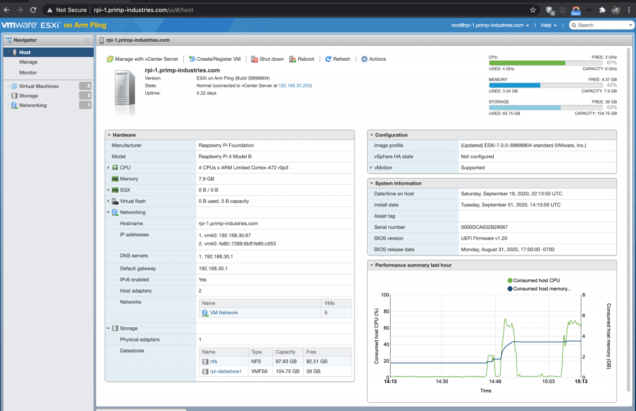This screenshot has height=411, width=636.
Task: Click the red Shut down icon
Action: coord(254,59)
